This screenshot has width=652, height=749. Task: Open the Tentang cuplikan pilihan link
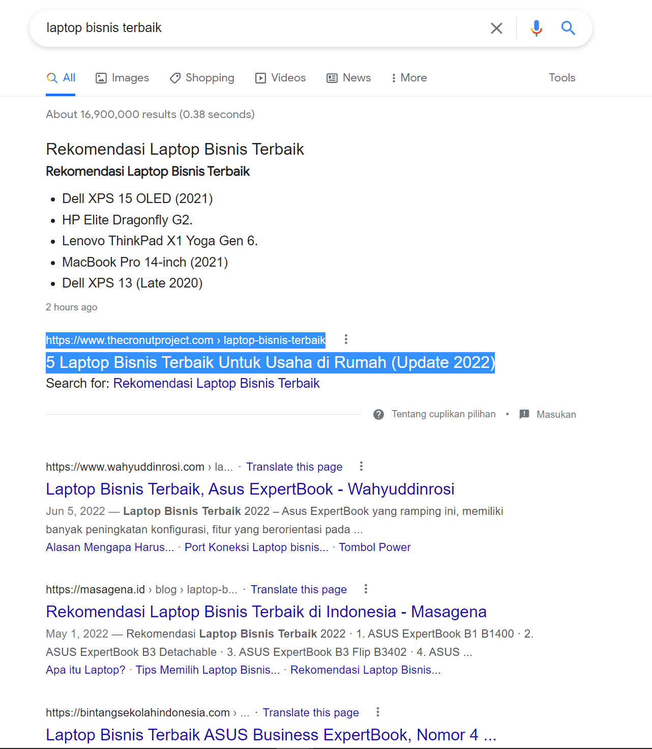[x=443, y=414]
